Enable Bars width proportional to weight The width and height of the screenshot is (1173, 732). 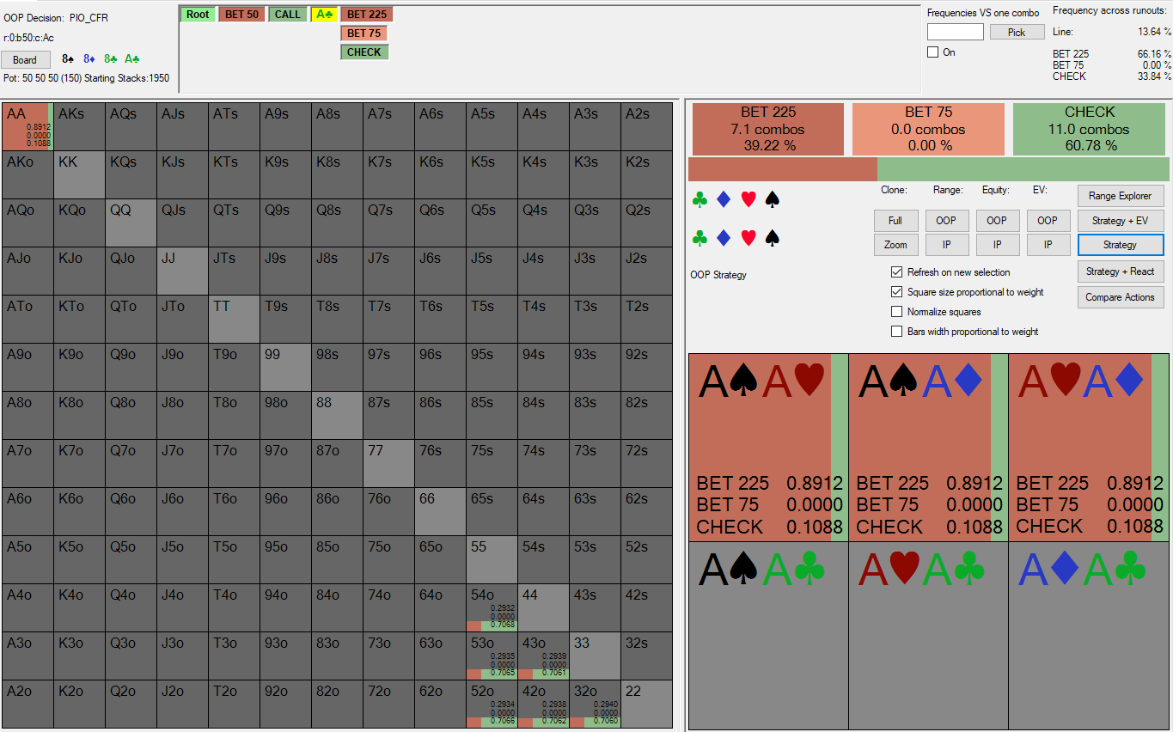pyautogui.click(x=897, y=332)
